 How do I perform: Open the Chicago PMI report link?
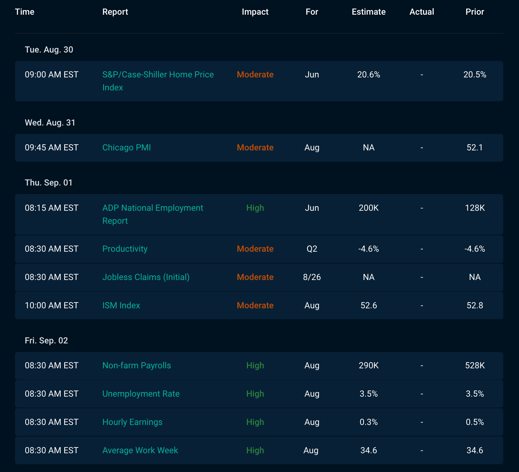pos(127,148)
